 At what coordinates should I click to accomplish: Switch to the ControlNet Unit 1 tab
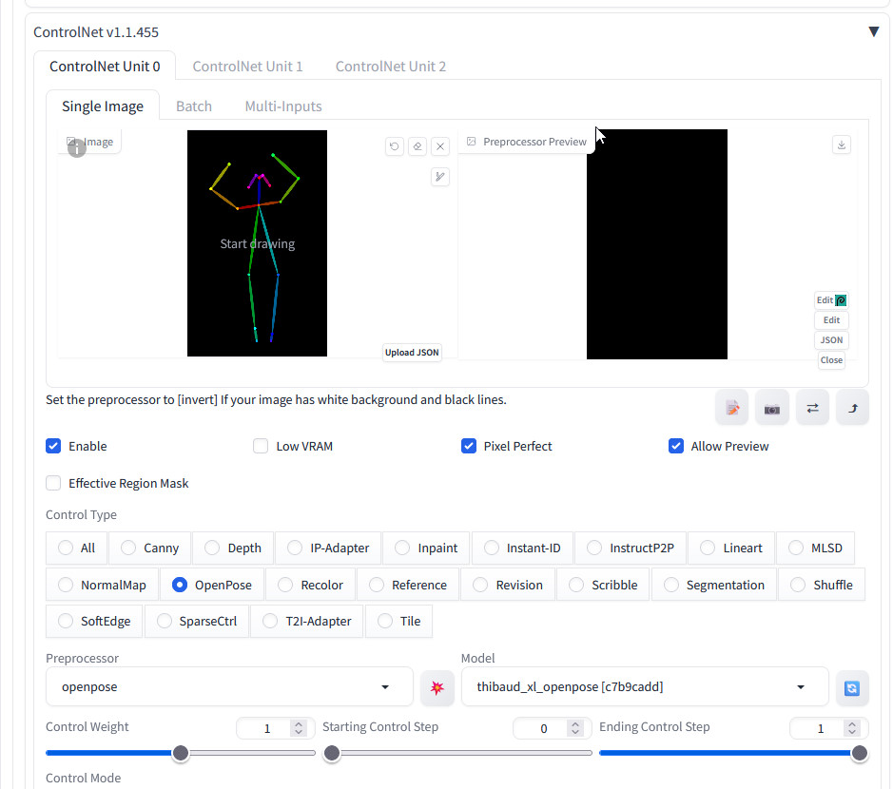[248, 66]
